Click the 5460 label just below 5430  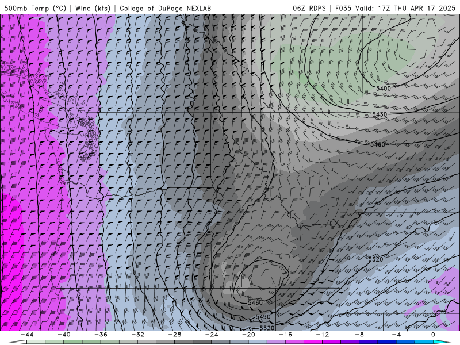tap(378, 144)
